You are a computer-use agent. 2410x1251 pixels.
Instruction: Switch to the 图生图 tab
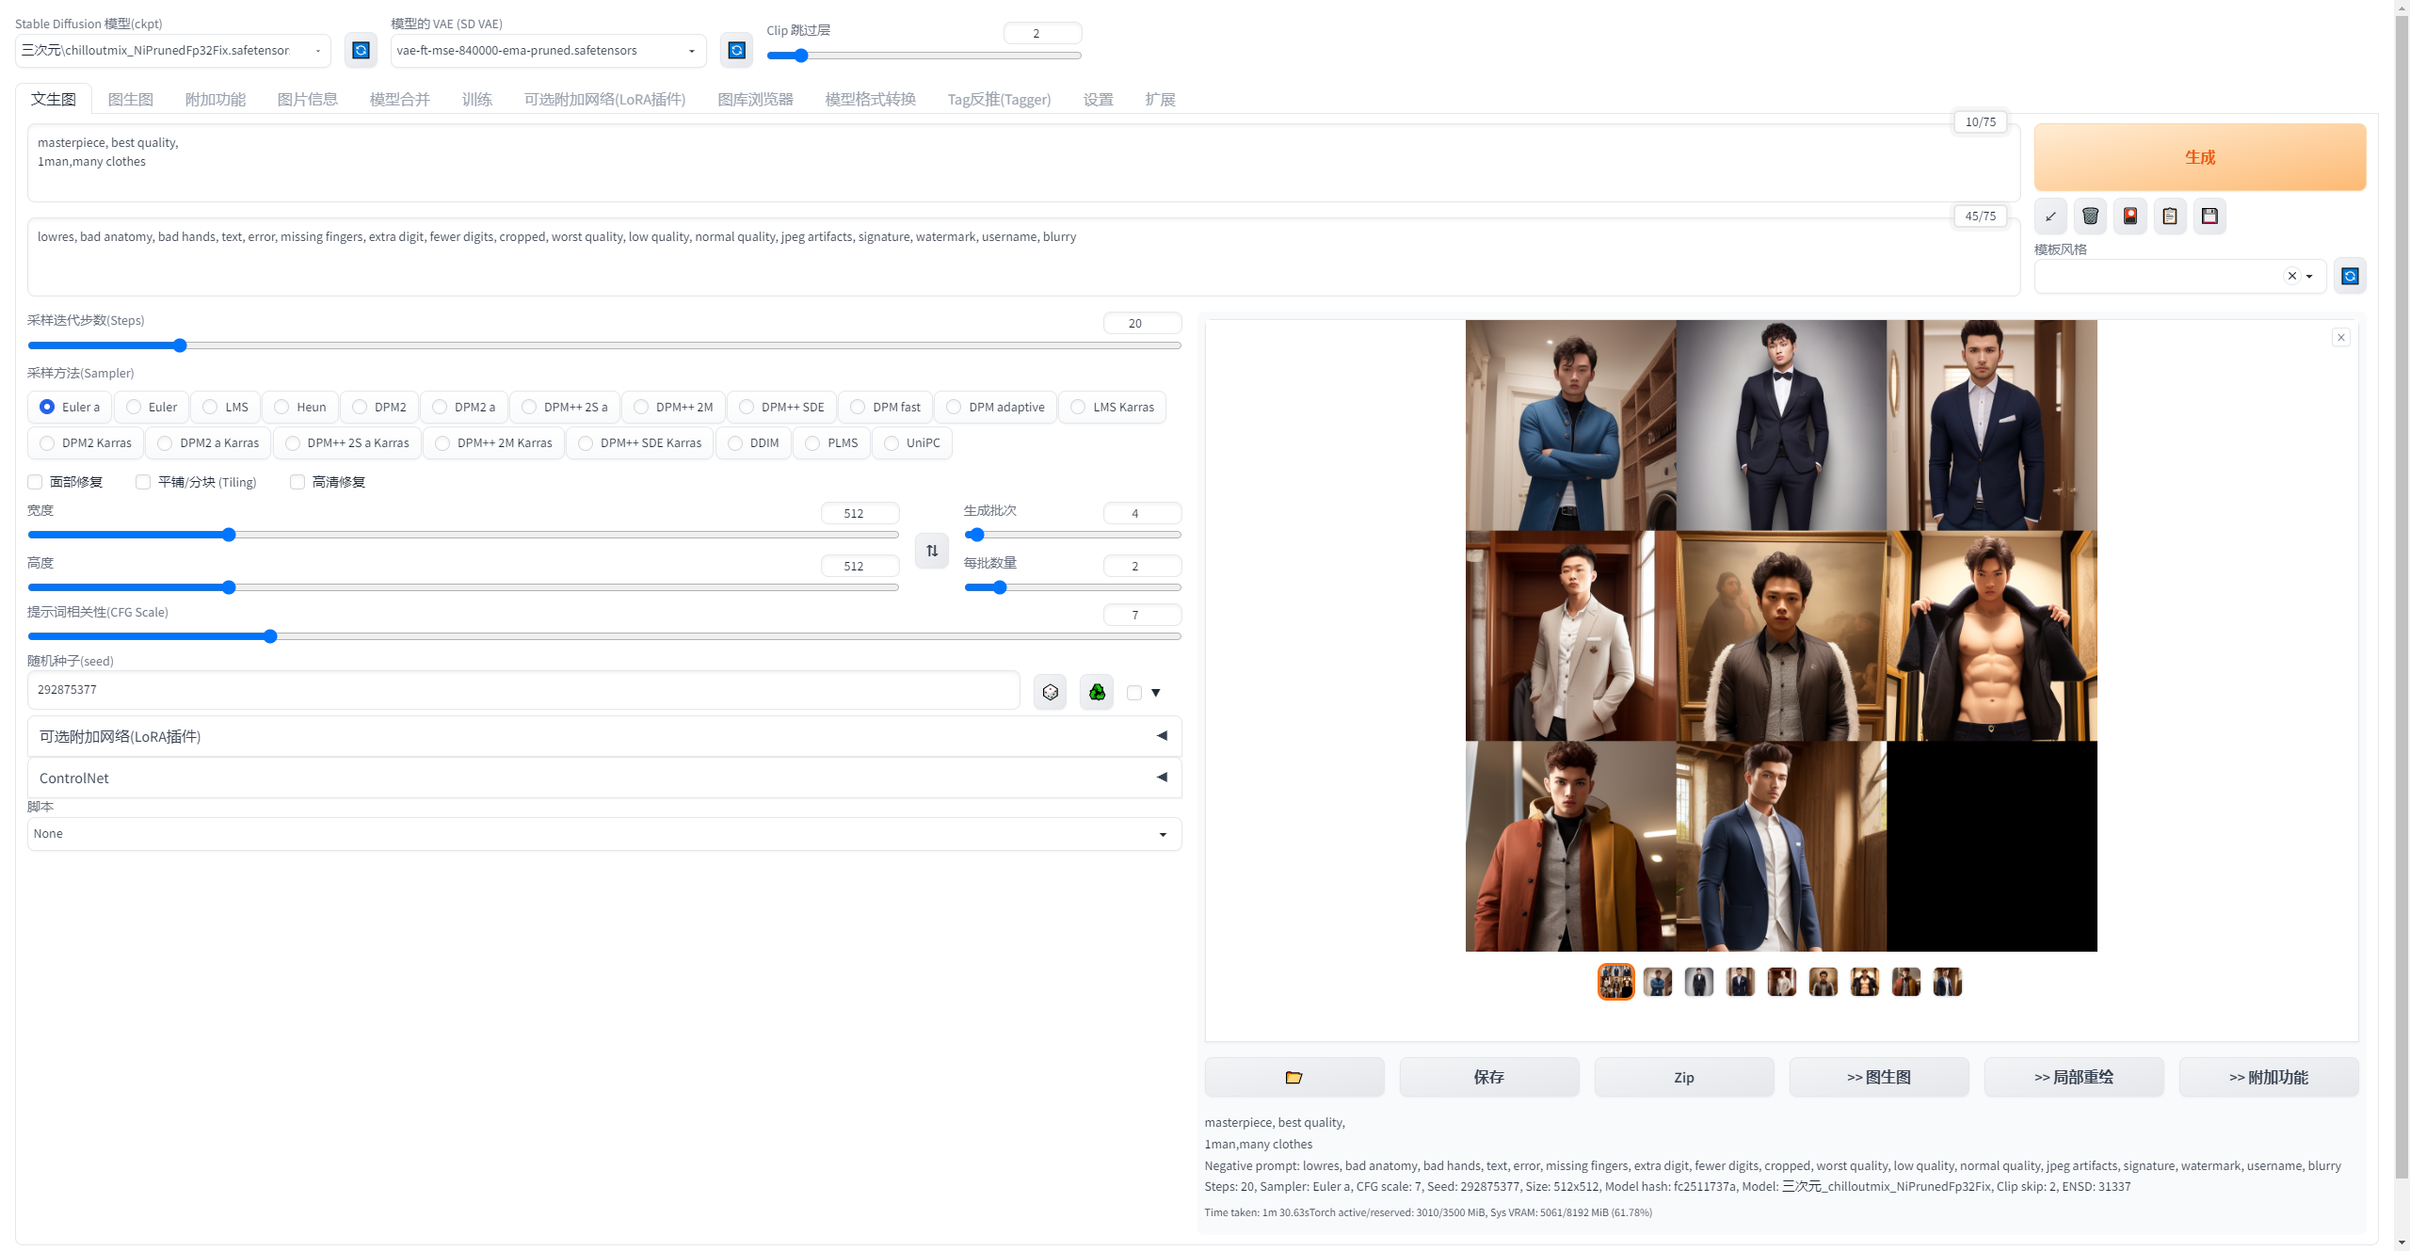[130, 99]
